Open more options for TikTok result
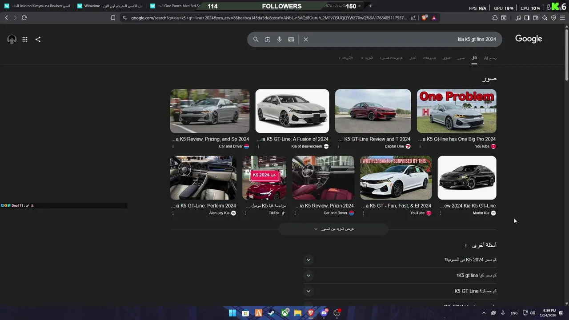Screen dimensions: 569x320 pyautogui.click(x=245, y=213)
